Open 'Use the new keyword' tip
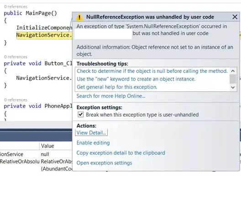The image size is (241, 208). [136, 79]
